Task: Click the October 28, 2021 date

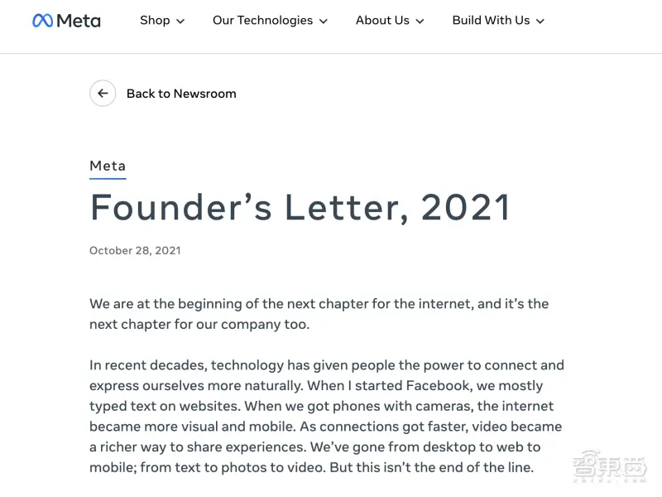Action: point(135,251)
